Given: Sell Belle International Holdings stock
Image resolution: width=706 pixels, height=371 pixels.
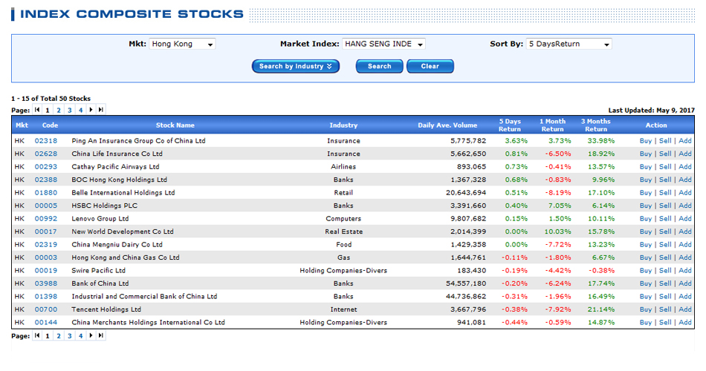Looking at the screenshot, I should click(x=665, y=193).
